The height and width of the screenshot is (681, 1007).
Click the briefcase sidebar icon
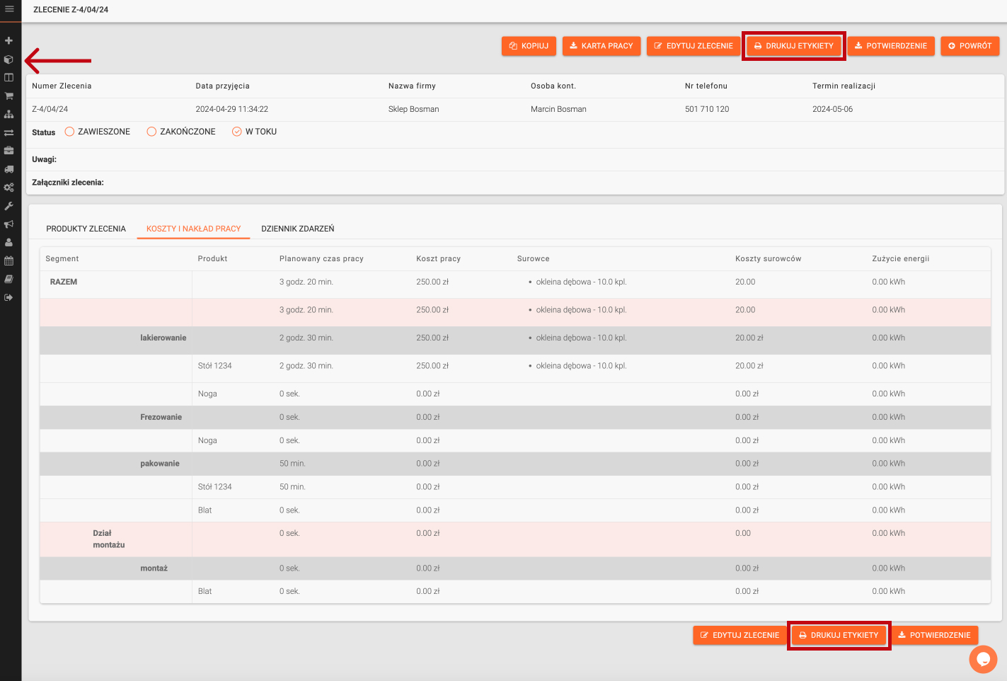(9, 151)
